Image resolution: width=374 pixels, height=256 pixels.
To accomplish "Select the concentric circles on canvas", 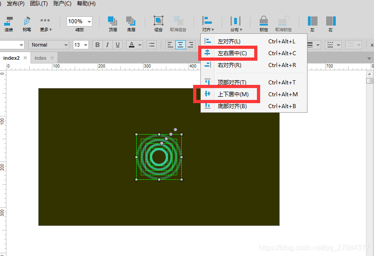I will [x=159, y=157].
